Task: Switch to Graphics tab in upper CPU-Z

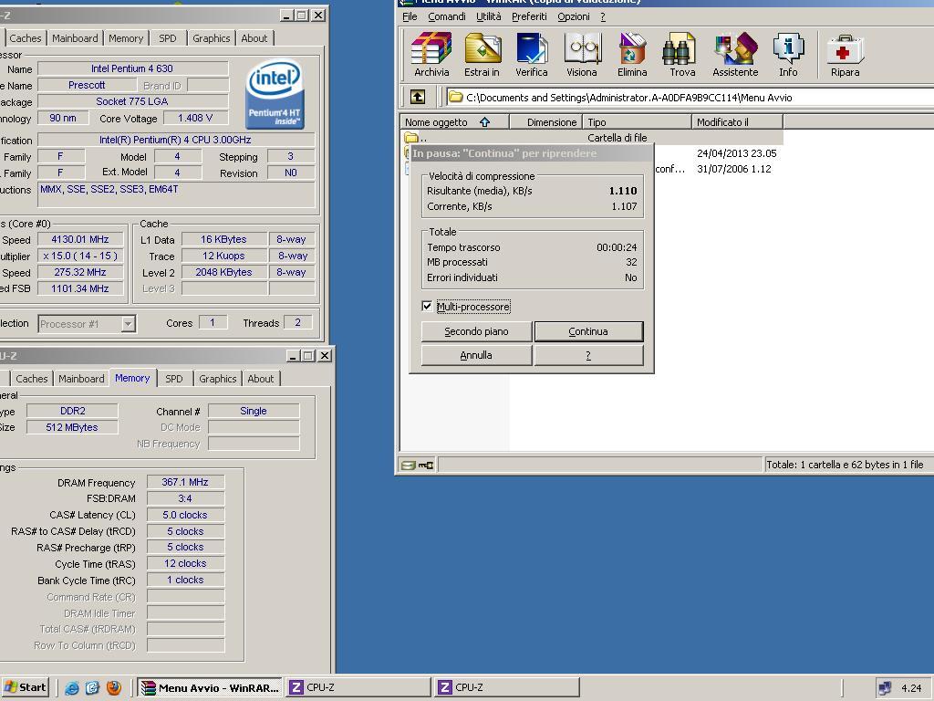Action: tap(211, 38)
